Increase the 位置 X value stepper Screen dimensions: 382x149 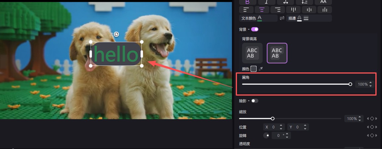point(281,125)
